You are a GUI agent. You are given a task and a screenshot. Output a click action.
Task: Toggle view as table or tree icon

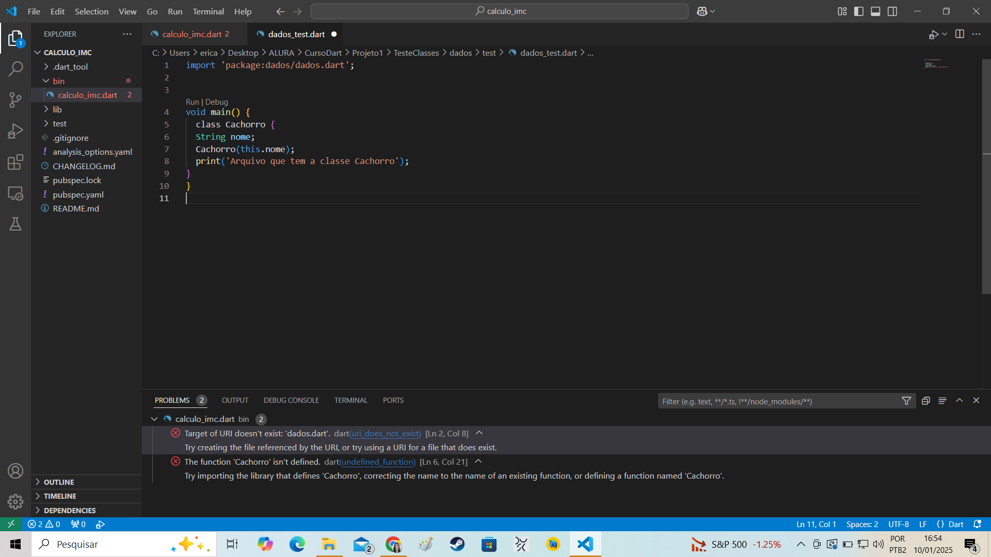tap(942, 401)
